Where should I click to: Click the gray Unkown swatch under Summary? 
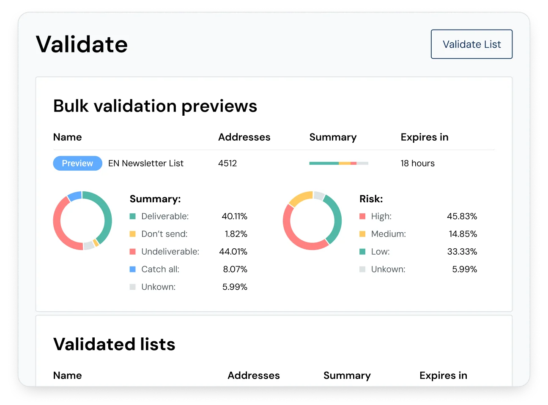[132, 287]
